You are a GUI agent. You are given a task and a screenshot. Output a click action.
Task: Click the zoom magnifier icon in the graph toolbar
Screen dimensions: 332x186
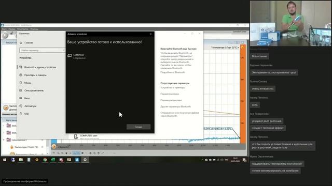[58, 153]
